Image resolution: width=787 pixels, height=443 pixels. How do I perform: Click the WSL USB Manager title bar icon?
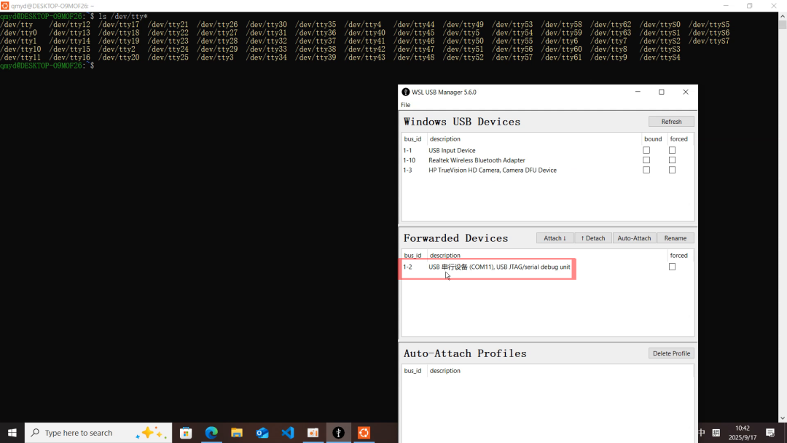coord(406,92)
